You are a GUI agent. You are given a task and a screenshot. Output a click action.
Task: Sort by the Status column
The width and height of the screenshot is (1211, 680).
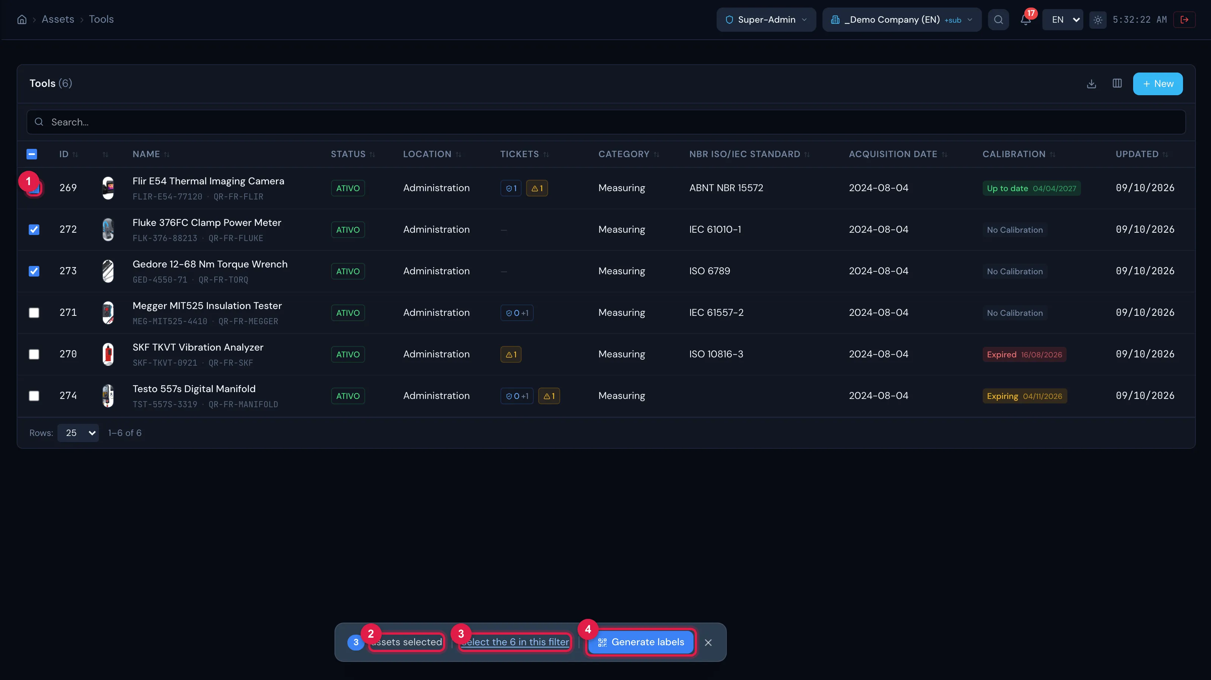[x=353, y=154]
